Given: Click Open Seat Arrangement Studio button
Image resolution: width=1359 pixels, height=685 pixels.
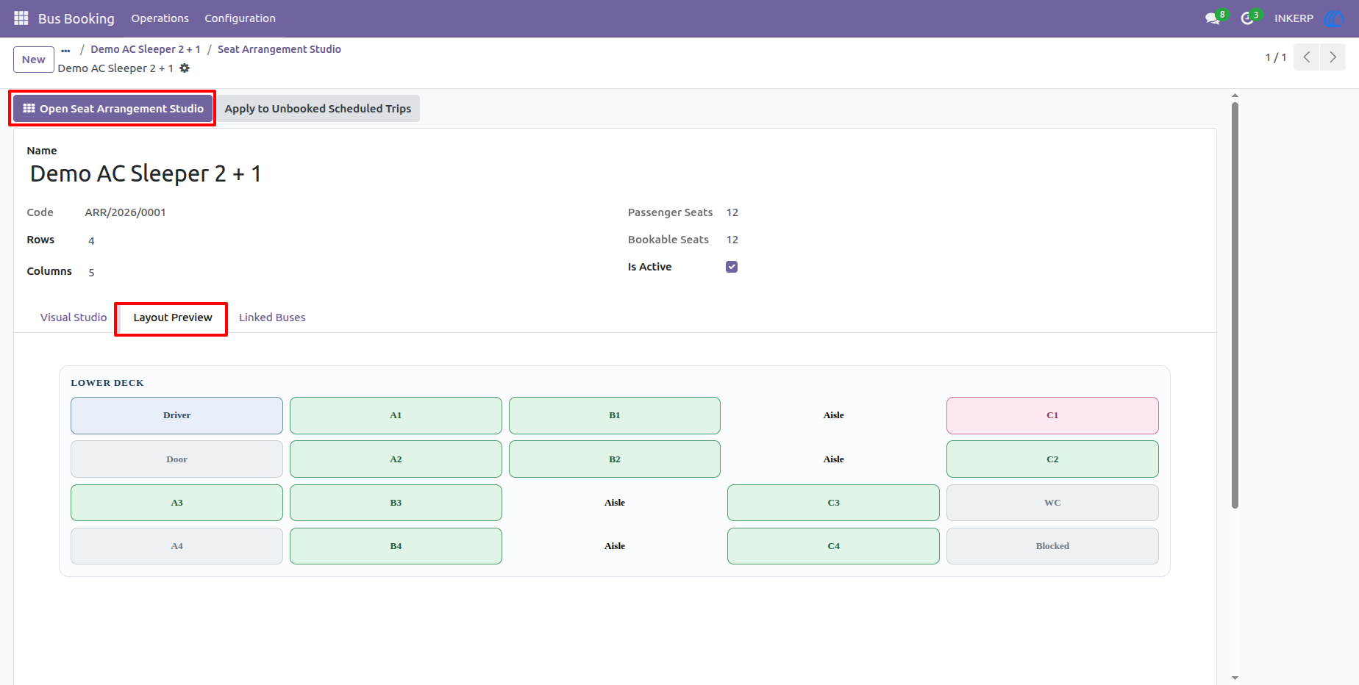Looking at the screenshot, I should (x=113, y=109).
